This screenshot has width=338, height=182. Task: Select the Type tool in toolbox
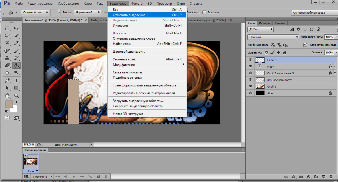[16, 81]
